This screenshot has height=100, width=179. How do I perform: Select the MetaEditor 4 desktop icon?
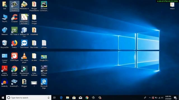[24, 5]
